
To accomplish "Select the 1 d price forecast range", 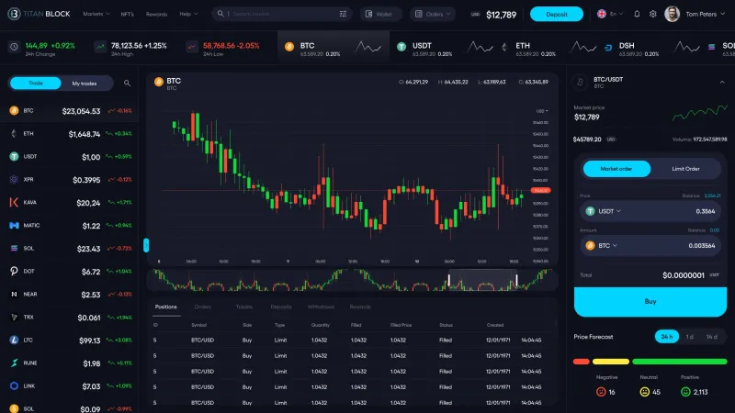I will pos(690,337).
